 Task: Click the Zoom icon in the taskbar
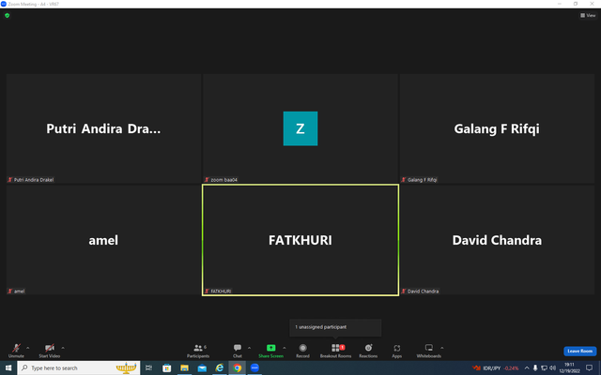click(x=254, y=368)
